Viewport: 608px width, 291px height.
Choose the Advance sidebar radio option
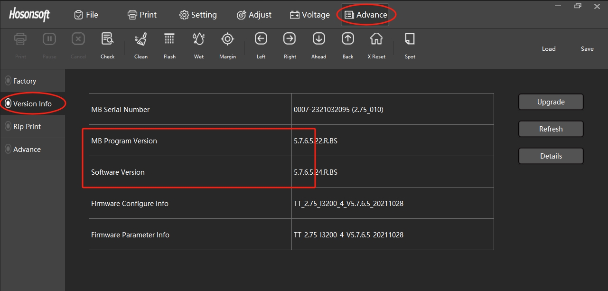(8, 149)
